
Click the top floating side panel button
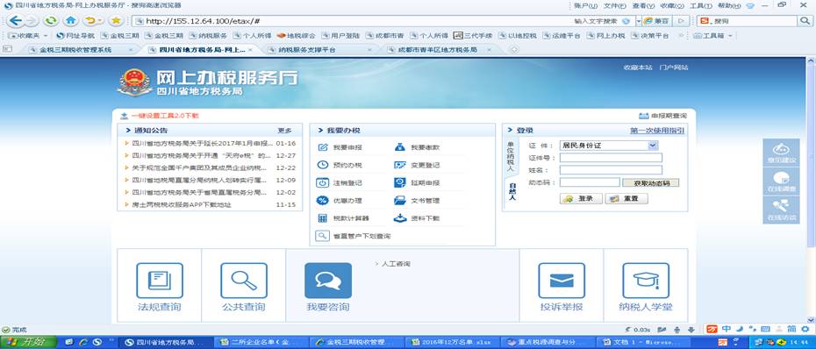781,153
